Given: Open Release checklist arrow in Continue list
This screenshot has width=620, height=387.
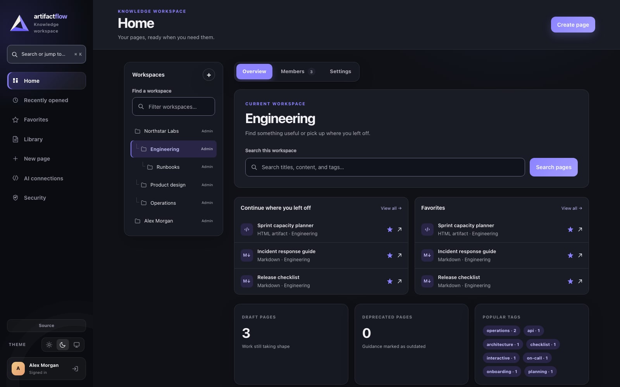Looking at the screenshot, I should coord(400,281).
